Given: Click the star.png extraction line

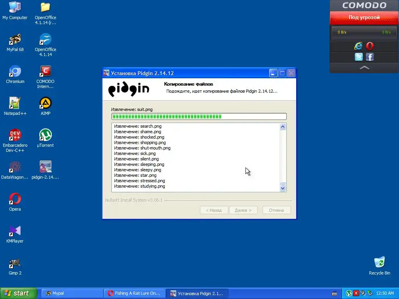Looking at the screenshot, I should click(x=135, y=176).
